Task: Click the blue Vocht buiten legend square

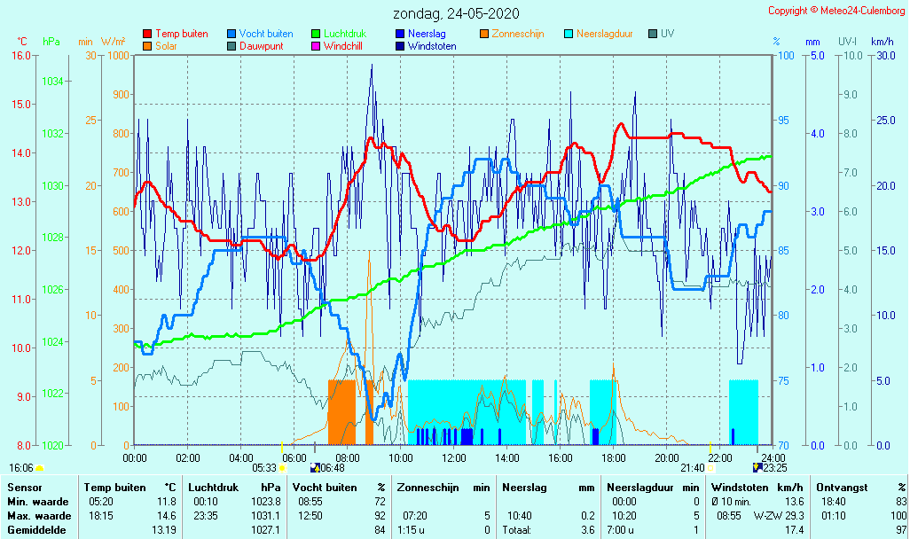Action: coord(231,35)
